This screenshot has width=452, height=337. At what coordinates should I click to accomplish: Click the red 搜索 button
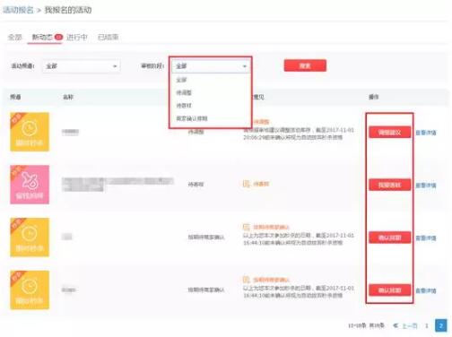click(x=305, y=65)
